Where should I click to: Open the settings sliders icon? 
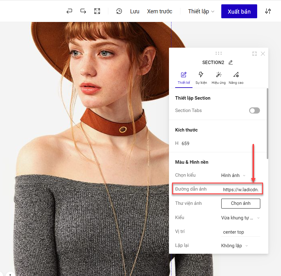[x=268, y=11]
